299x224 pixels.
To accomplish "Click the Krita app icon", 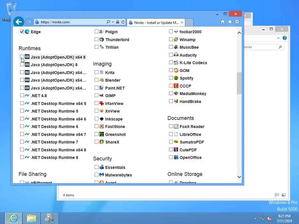I will tap(102, 72).
